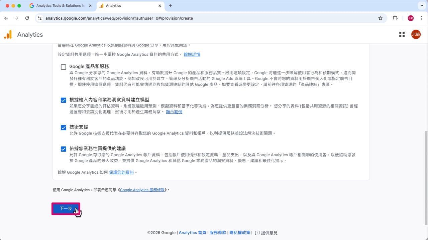Click the Chrome profile avatar in the toolbar

(410, 18)
